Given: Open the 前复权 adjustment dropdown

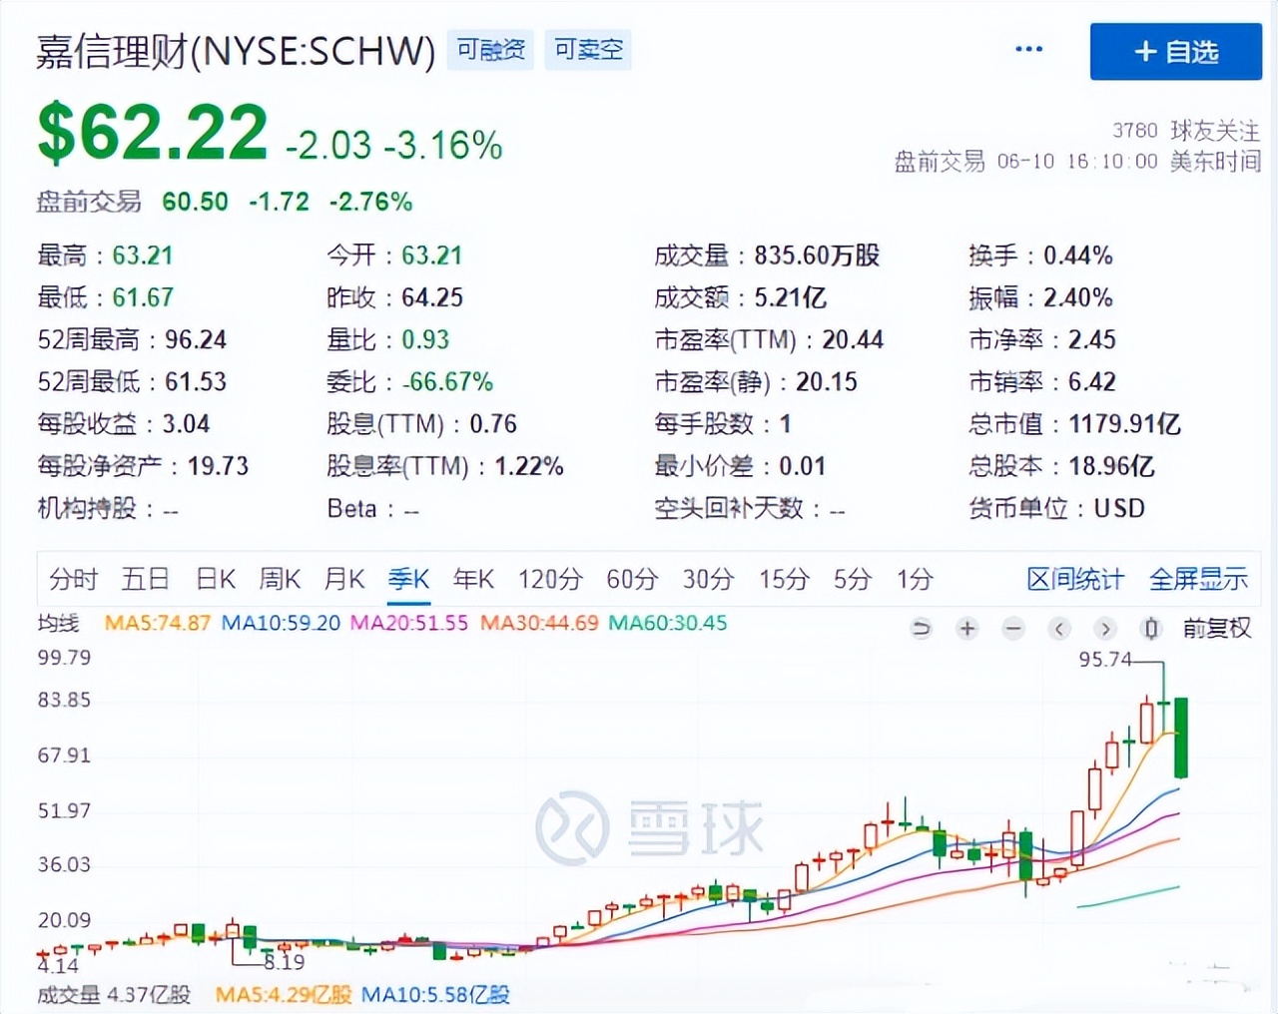Looking at the screenshot, I should pos(1217,629).
